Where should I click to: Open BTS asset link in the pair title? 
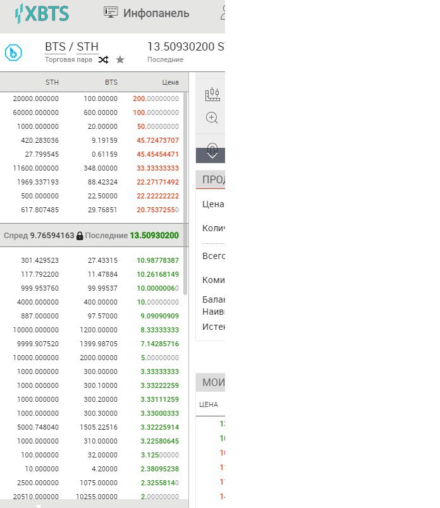point(55,47)
